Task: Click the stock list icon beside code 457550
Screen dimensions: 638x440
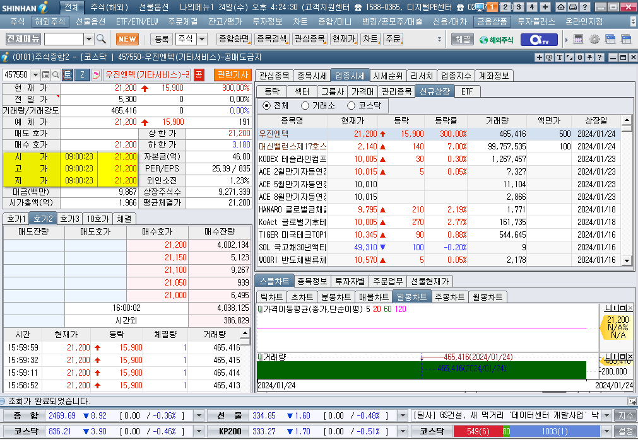Action: (x=45, y=75)
